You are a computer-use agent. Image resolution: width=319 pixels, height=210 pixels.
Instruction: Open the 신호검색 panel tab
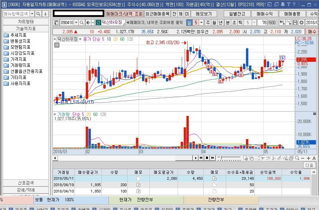26,183
